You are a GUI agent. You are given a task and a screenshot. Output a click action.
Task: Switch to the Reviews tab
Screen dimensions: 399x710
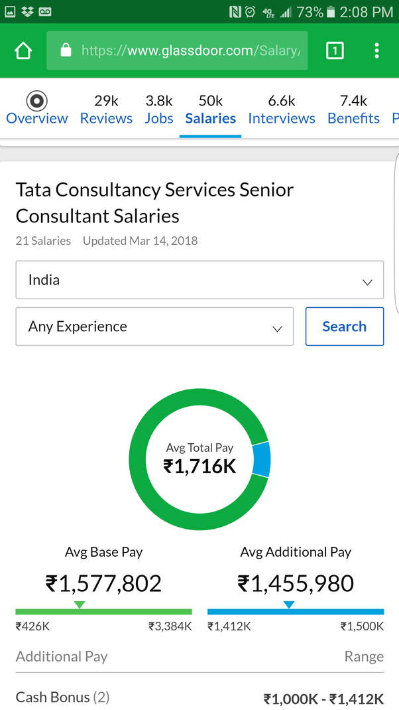click(106, 109)
